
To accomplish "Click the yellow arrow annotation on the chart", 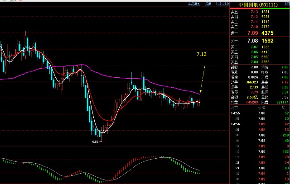I will point(202,79).
